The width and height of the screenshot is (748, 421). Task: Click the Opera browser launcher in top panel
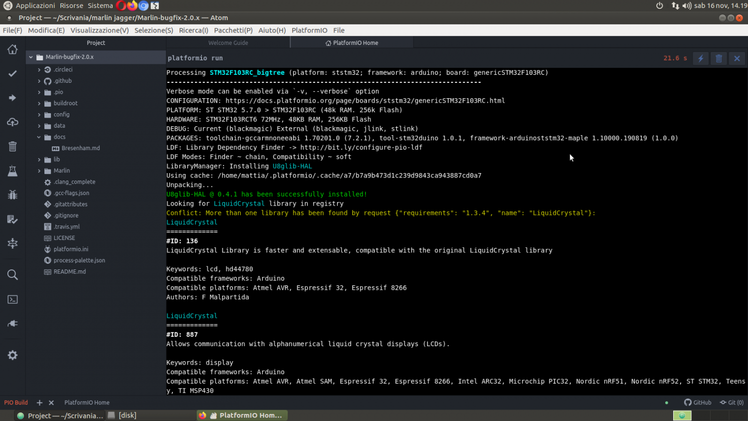[x=121, y=5]
